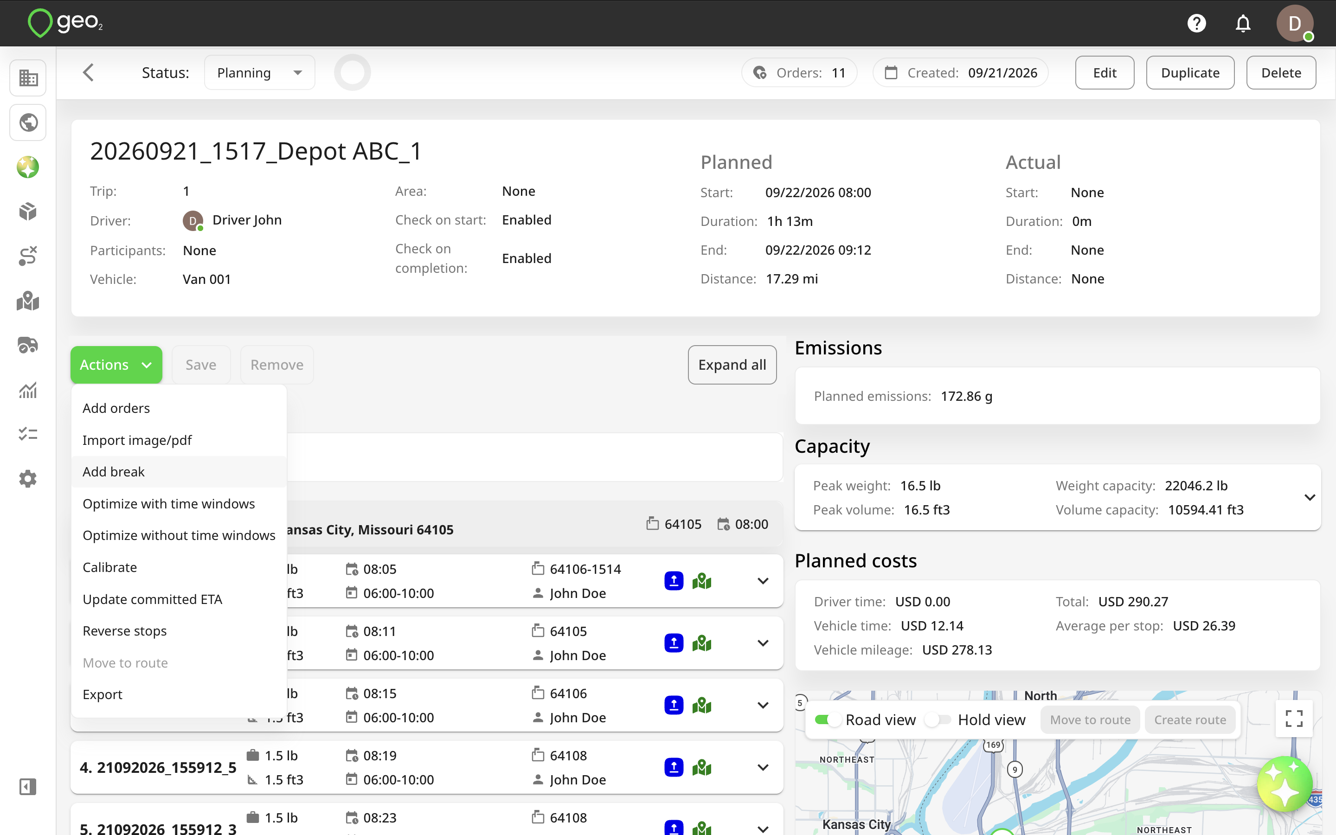Image resolution: width=1336 pixels, height=835 pixels.
Task: Open the analytics chart sidebar icon
Action: coord(28,390)
